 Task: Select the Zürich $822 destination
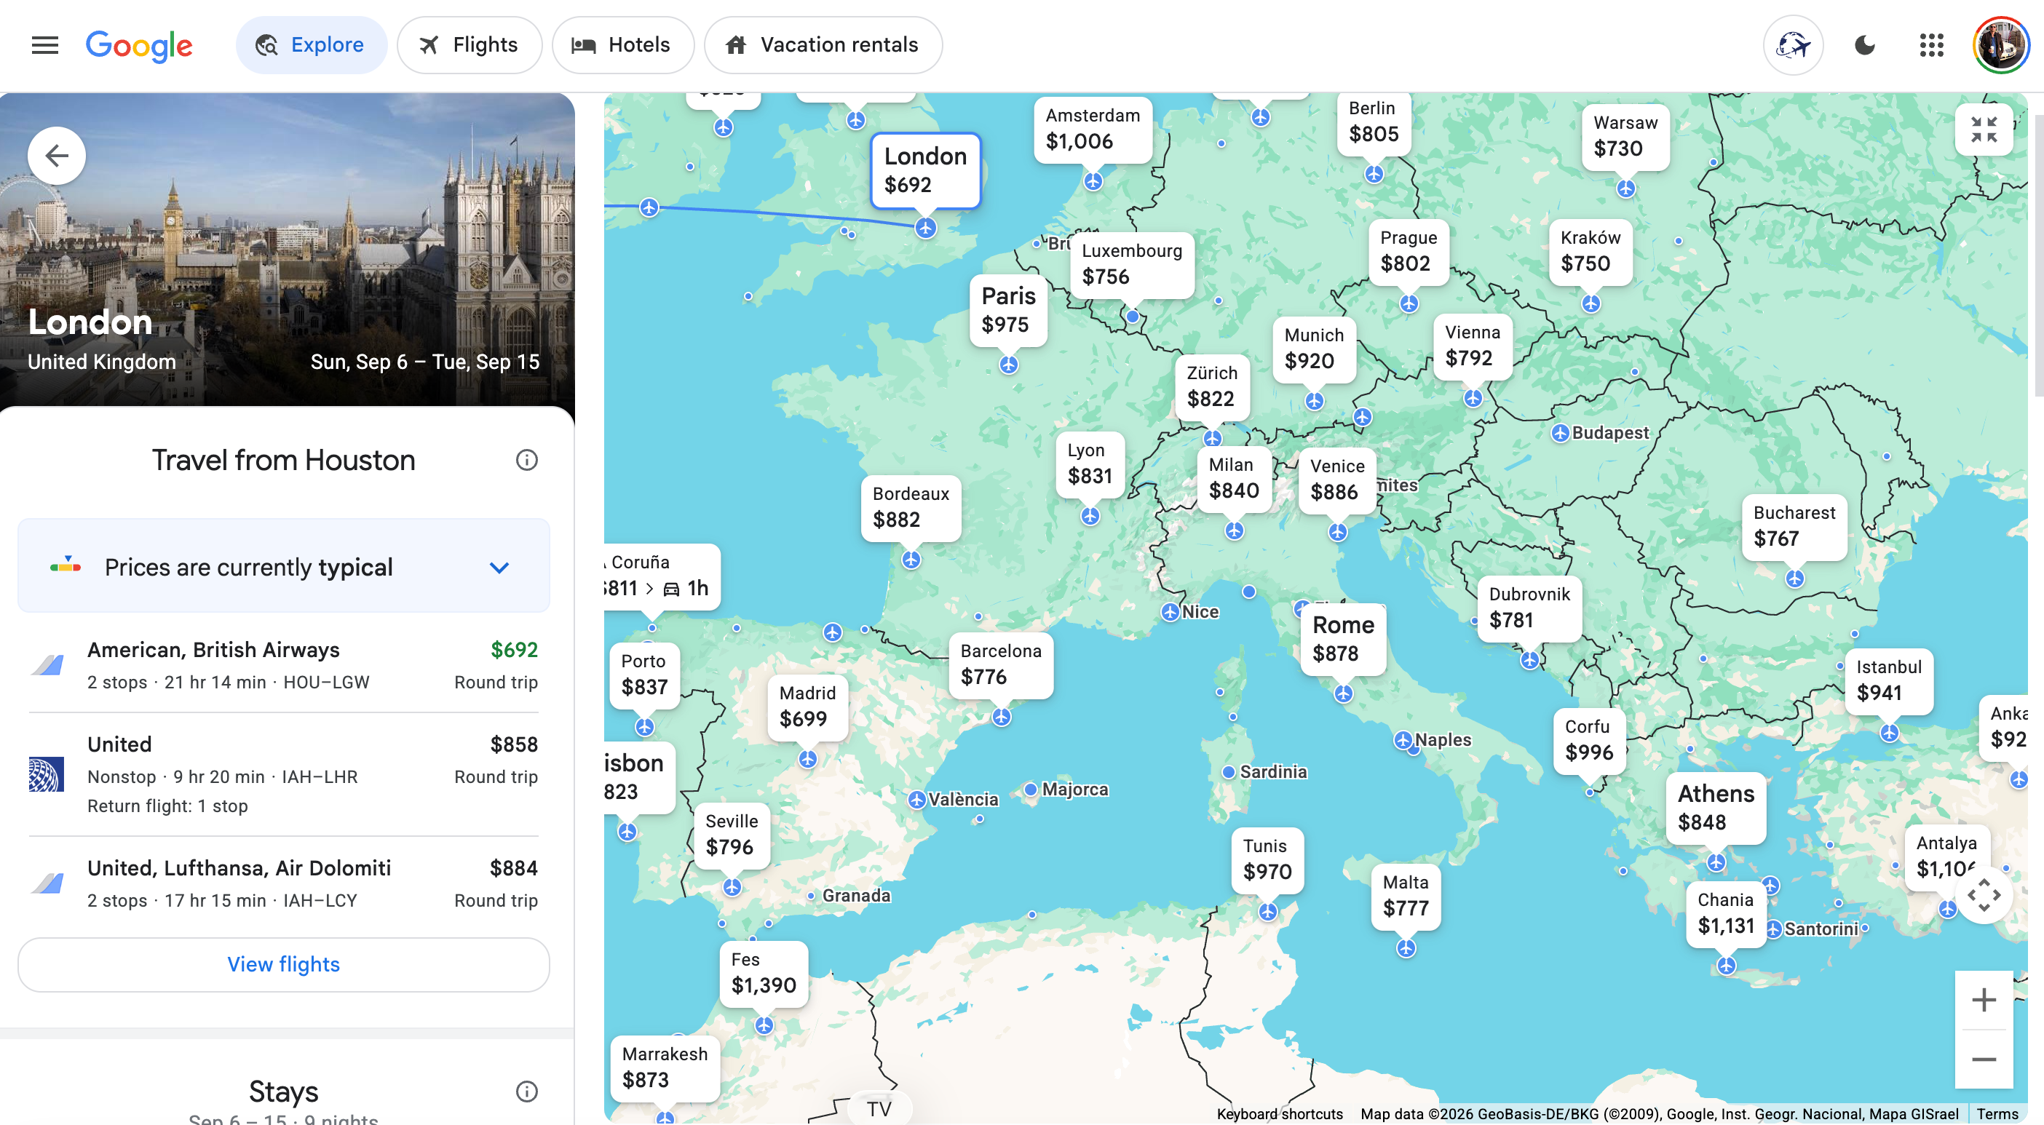coord(1212,387)
